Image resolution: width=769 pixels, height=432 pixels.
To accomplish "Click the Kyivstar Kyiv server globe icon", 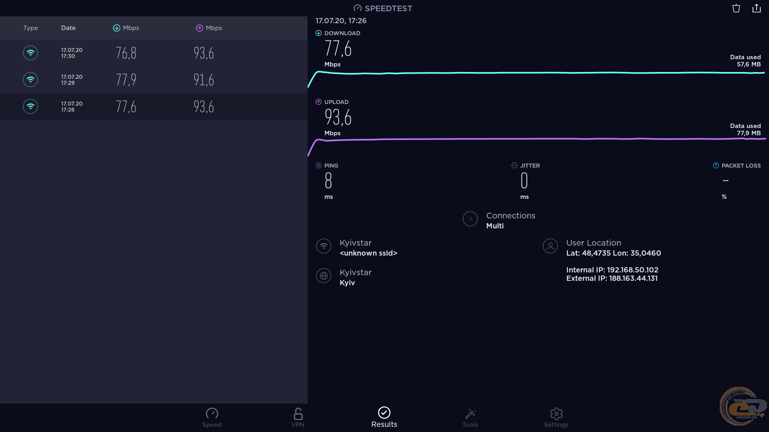I will 324,276.
